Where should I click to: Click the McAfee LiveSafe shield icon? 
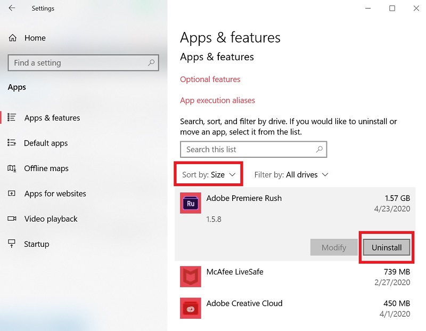pos(191,277)
